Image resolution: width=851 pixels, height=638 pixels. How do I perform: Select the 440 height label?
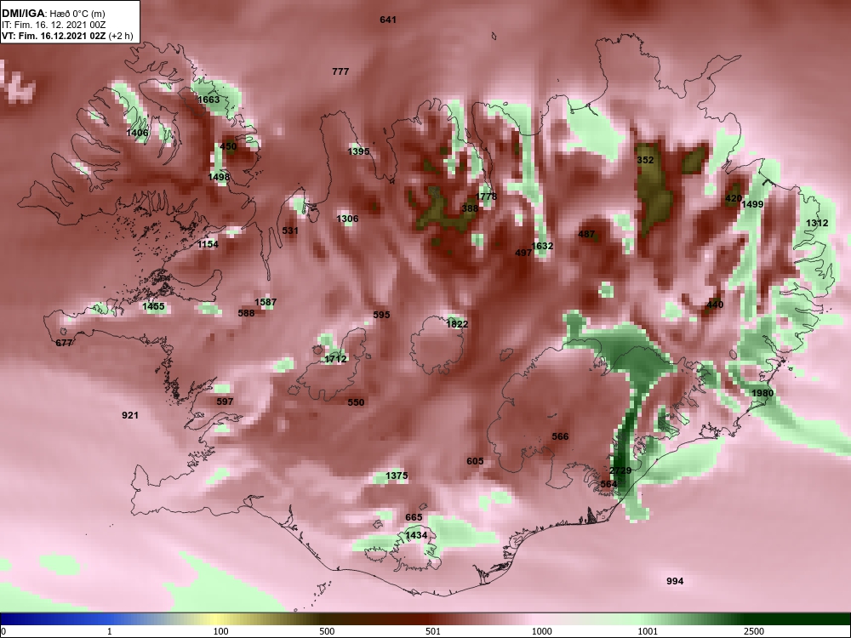pyautogui.click(x=715, y=305)
